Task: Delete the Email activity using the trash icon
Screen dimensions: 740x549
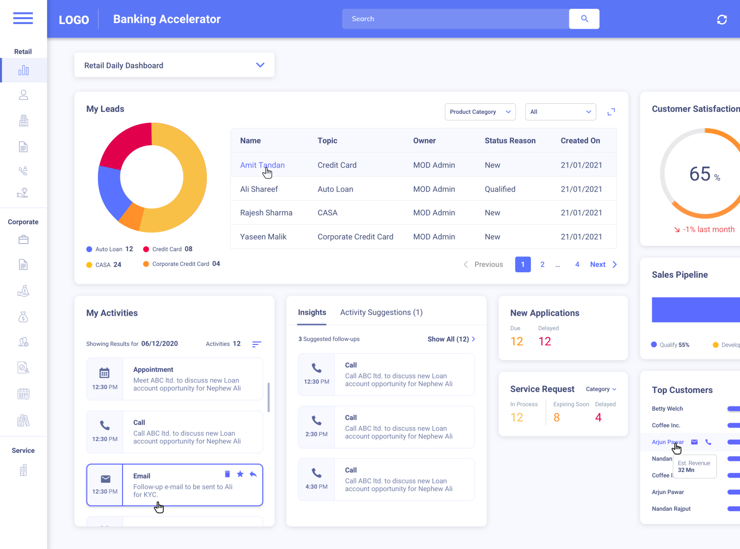Action: [x=227, y=474]
